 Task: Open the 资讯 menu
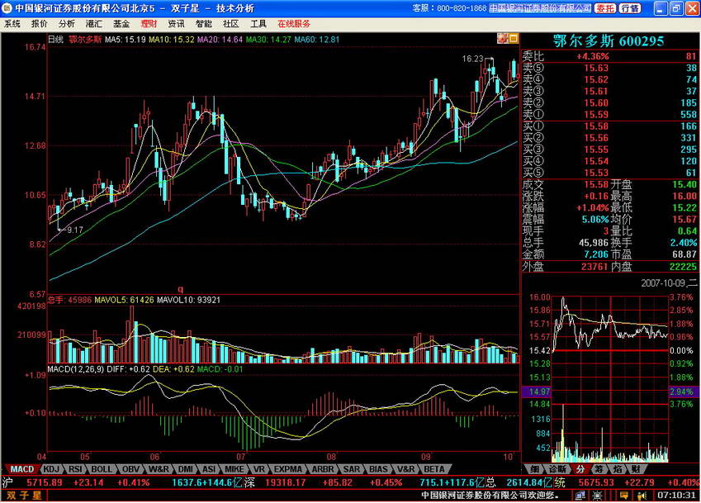pos(176,24)
